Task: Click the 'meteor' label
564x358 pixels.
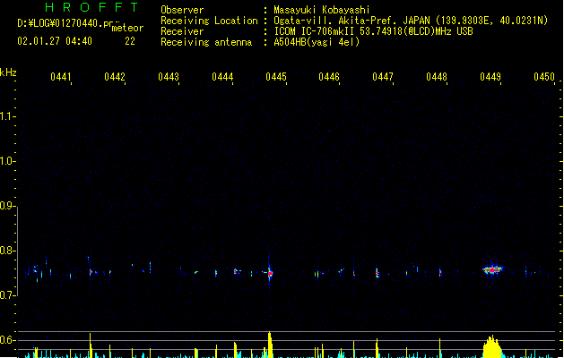Action: 127,28
